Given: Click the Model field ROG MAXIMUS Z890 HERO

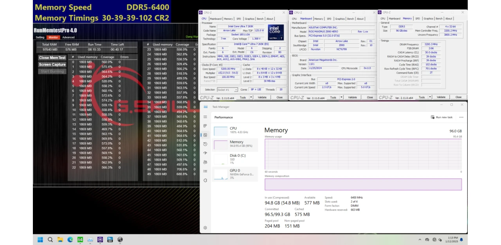Looking at the screenshot, I should (x=329, y=31).
